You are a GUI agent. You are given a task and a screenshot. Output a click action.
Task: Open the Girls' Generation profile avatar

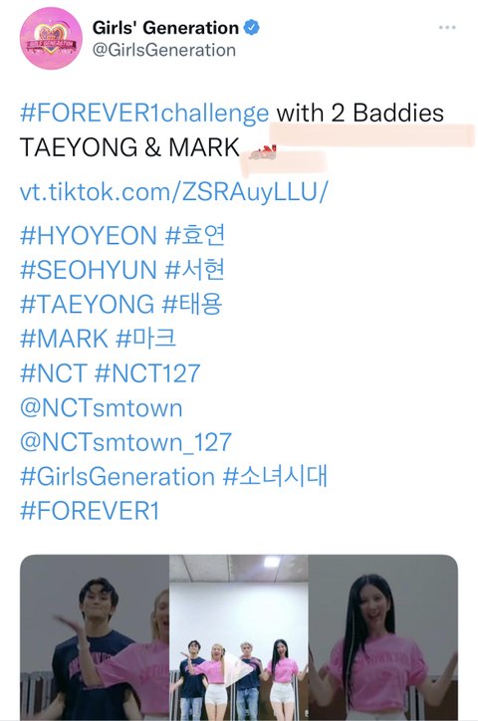tap(51, 39)
